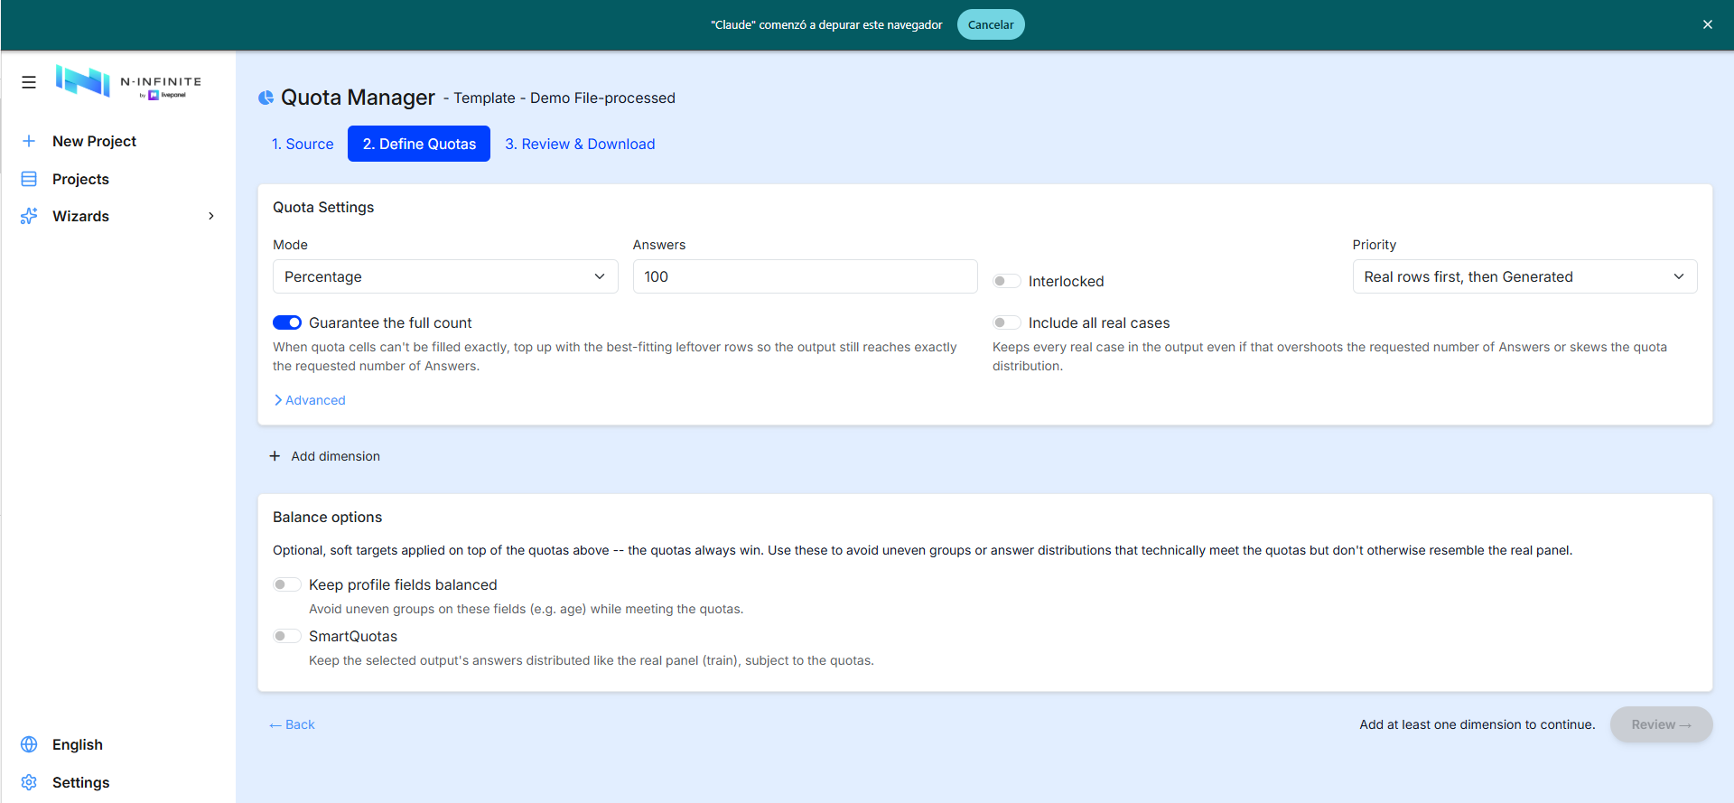Click the Answers input field
Screen dimensions: 1734x803
(x=805, y=276)
